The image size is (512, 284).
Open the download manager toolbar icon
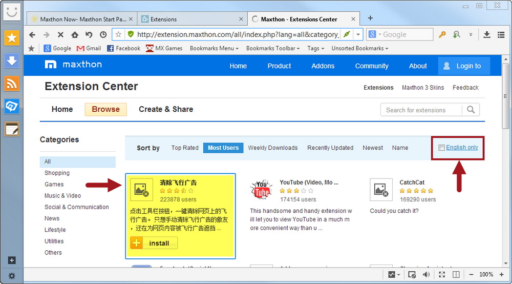pos(486,35)
